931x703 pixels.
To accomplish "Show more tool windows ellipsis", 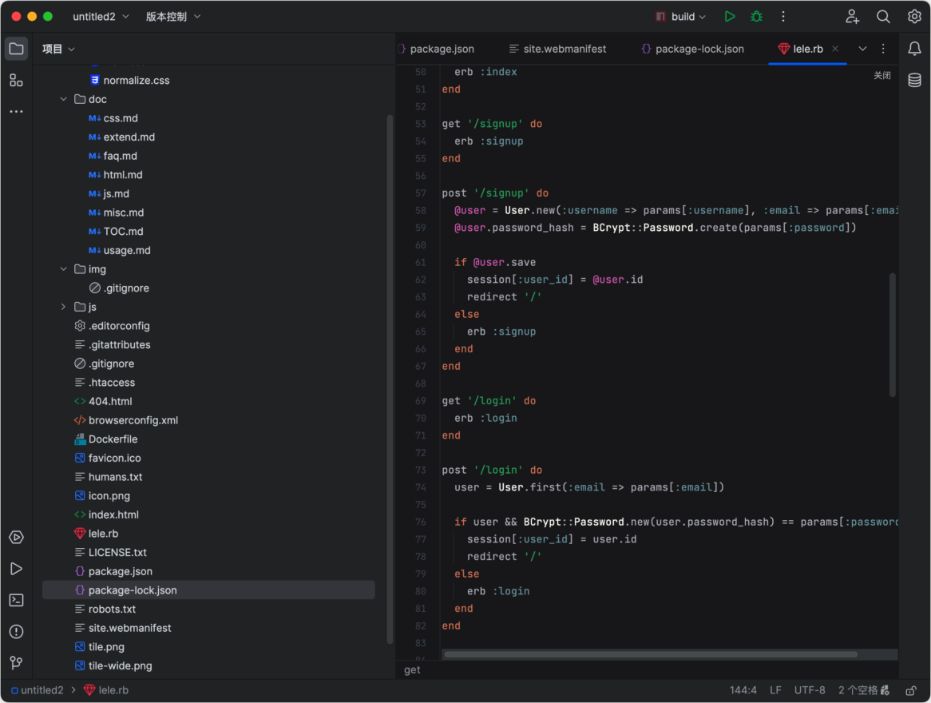I will click(x=16, y=111).
